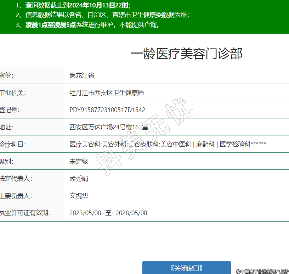Click the 法定代表人 row label
Screen dimensions: 289x274
[16, 179]
